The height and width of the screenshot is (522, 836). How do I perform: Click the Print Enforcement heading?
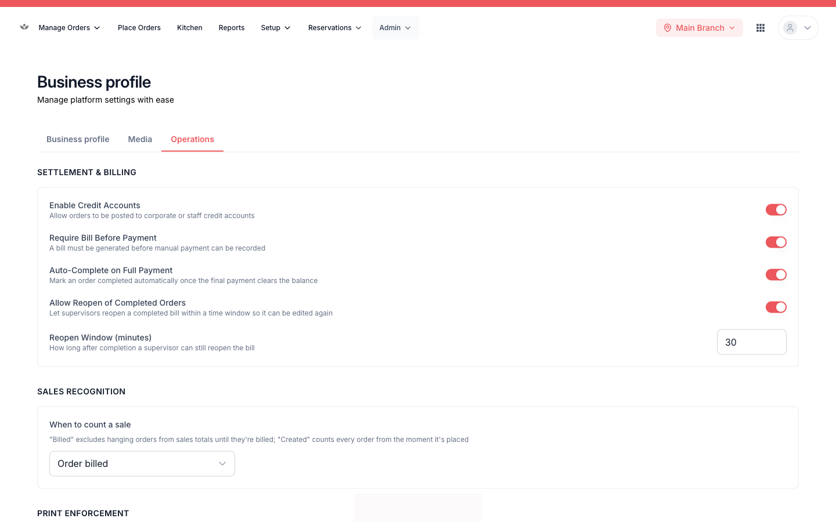click(x=83, y=513)
